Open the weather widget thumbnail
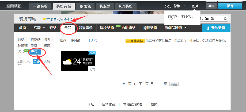246x112 pixels. 78,61
